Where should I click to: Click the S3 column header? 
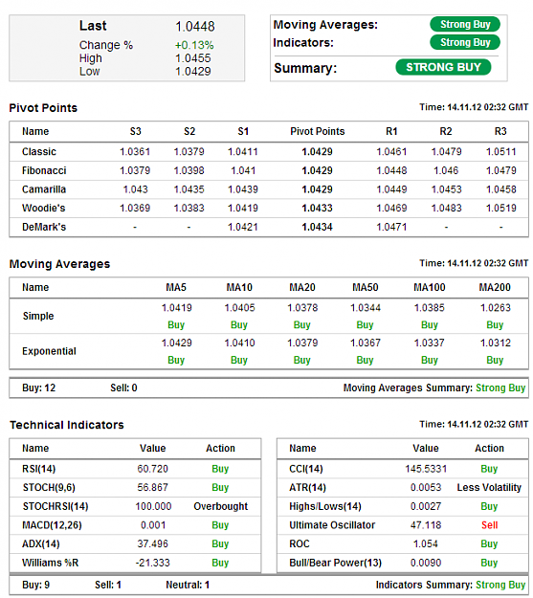135,132
